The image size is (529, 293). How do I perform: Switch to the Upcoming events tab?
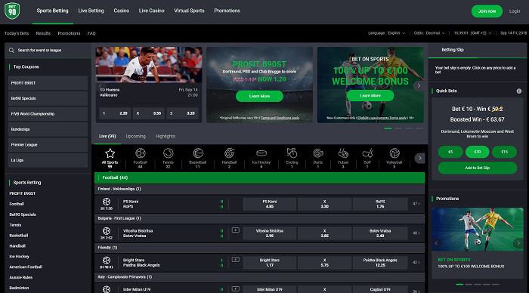135,136
